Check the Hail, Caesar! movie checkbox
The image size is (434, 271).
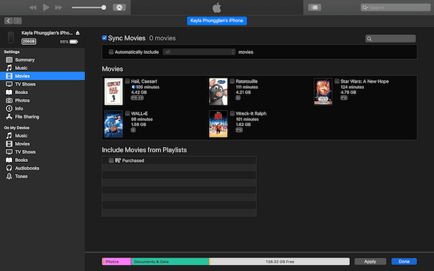tap(127, 81)
